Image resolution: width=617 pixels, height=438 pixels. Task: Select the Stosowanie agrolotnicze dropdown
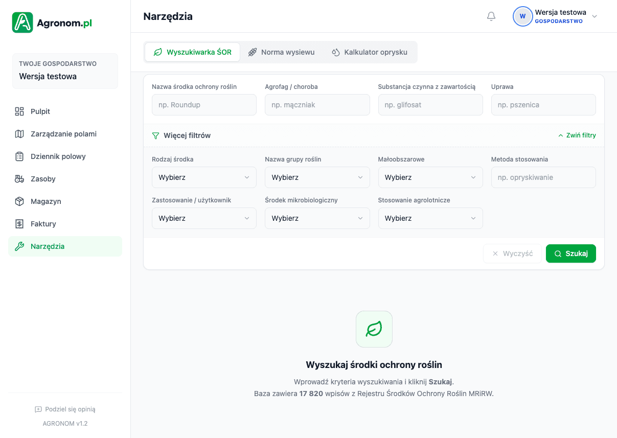coord(430,218)
